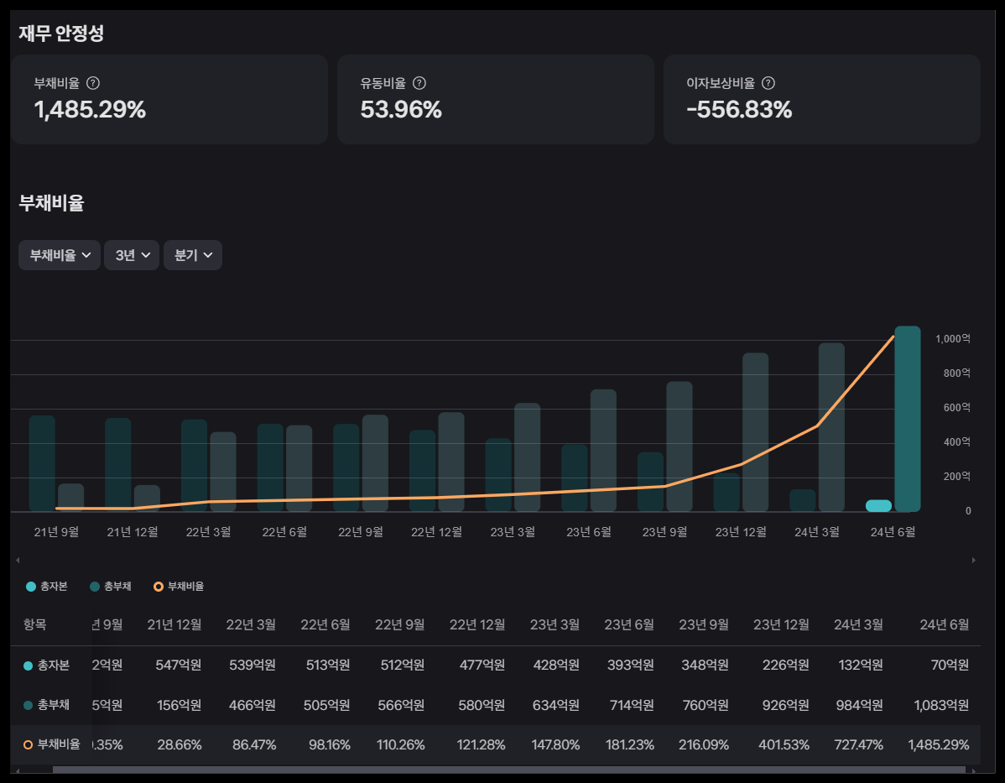
Task: Click the chart scroll-left arrow
Action: click(18, 560)
